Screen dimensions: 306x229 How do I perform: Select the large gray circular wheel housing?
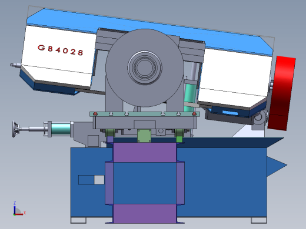[145, 68]
